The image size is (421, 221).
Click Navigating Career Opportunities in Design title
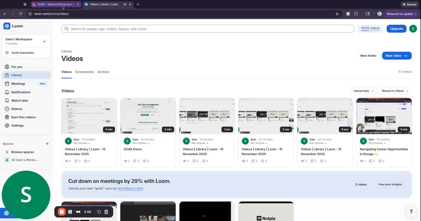coord(384,152)
